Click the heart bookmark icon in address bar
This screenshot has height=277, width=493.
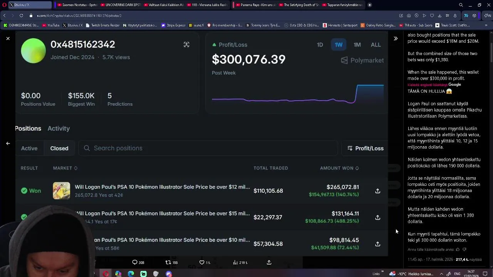[x=432, y=16]
